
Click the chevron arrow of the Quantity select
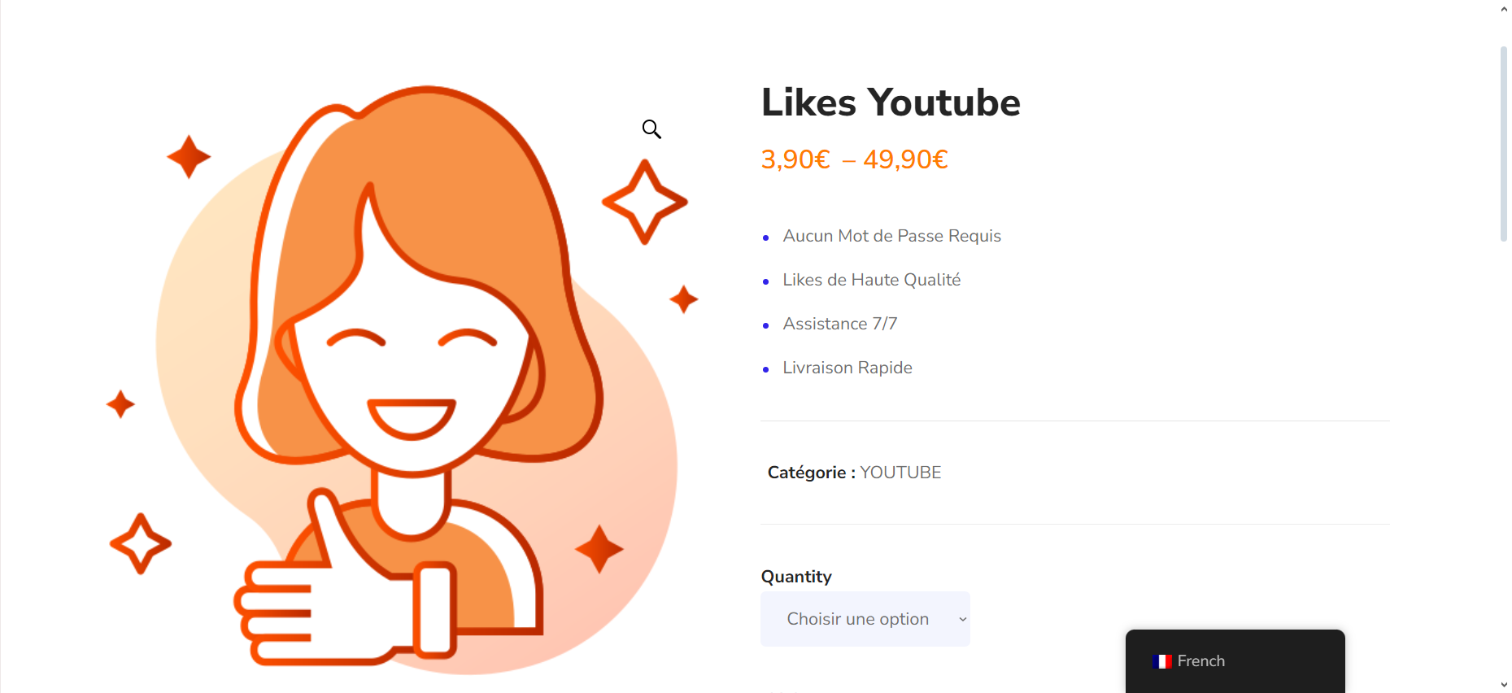(962, 620)
